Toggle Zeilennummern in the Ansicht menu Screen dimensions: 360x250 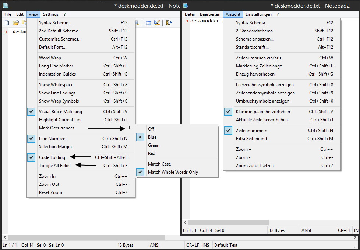click(282, 131)
